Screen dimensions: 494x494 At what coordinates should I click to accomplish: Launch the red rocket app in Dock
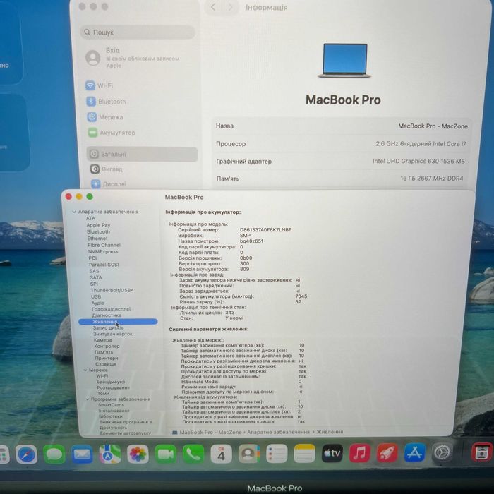point(387,453)
